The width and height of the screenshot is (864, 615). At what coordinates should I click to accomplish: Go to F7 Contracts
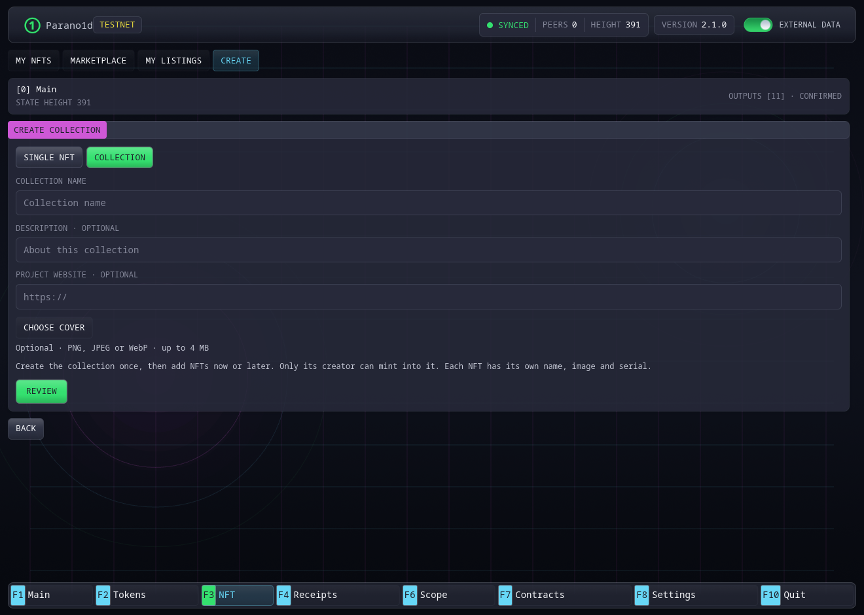[505, 595]
